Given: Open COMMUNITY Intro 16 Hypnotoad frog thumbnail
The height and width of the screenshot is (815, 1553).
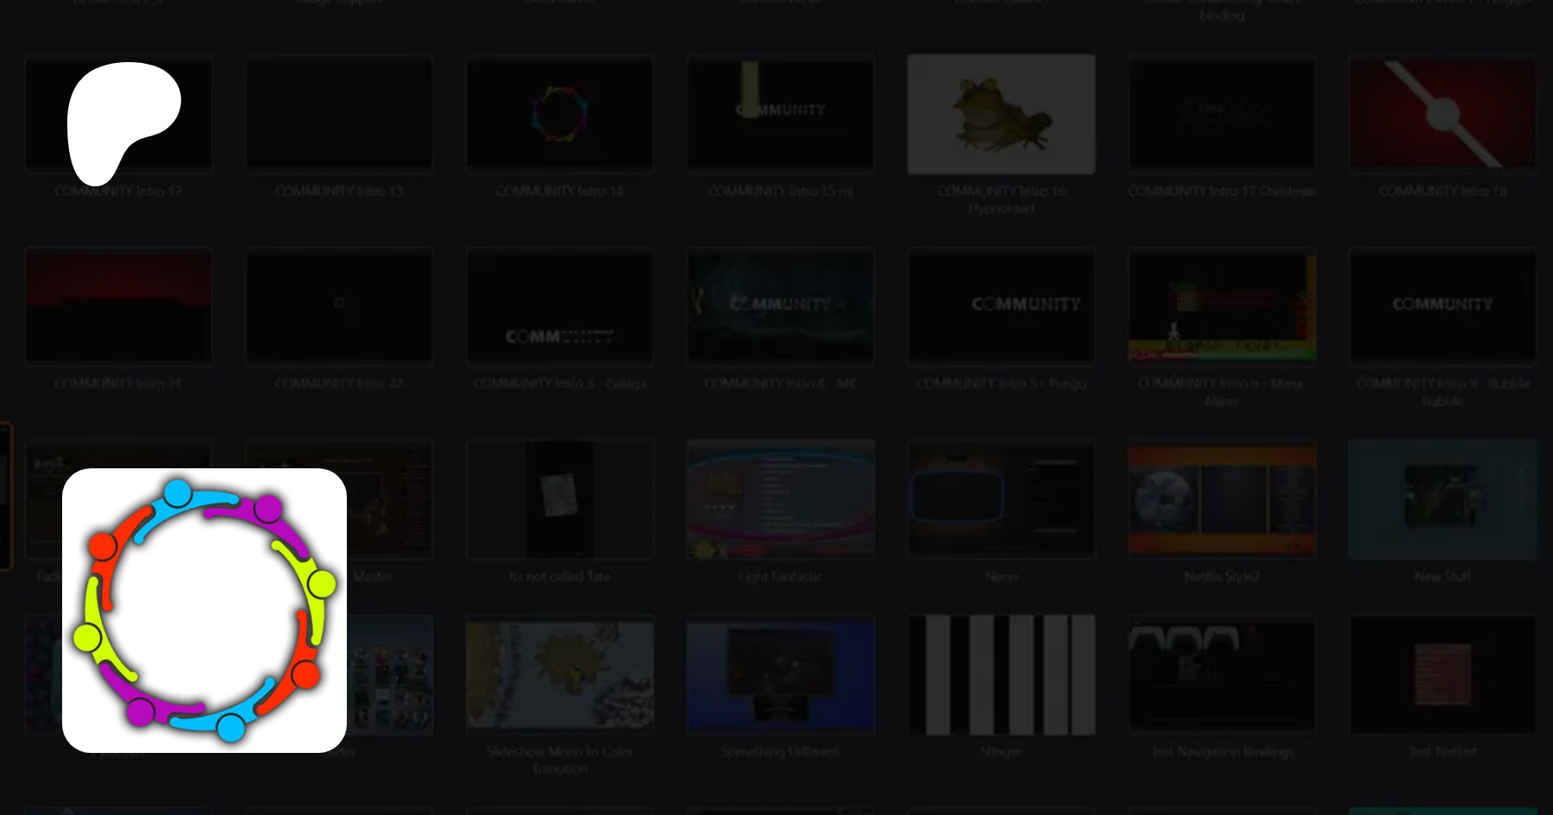Looking at the screenshot, I should coord(1001,114).
